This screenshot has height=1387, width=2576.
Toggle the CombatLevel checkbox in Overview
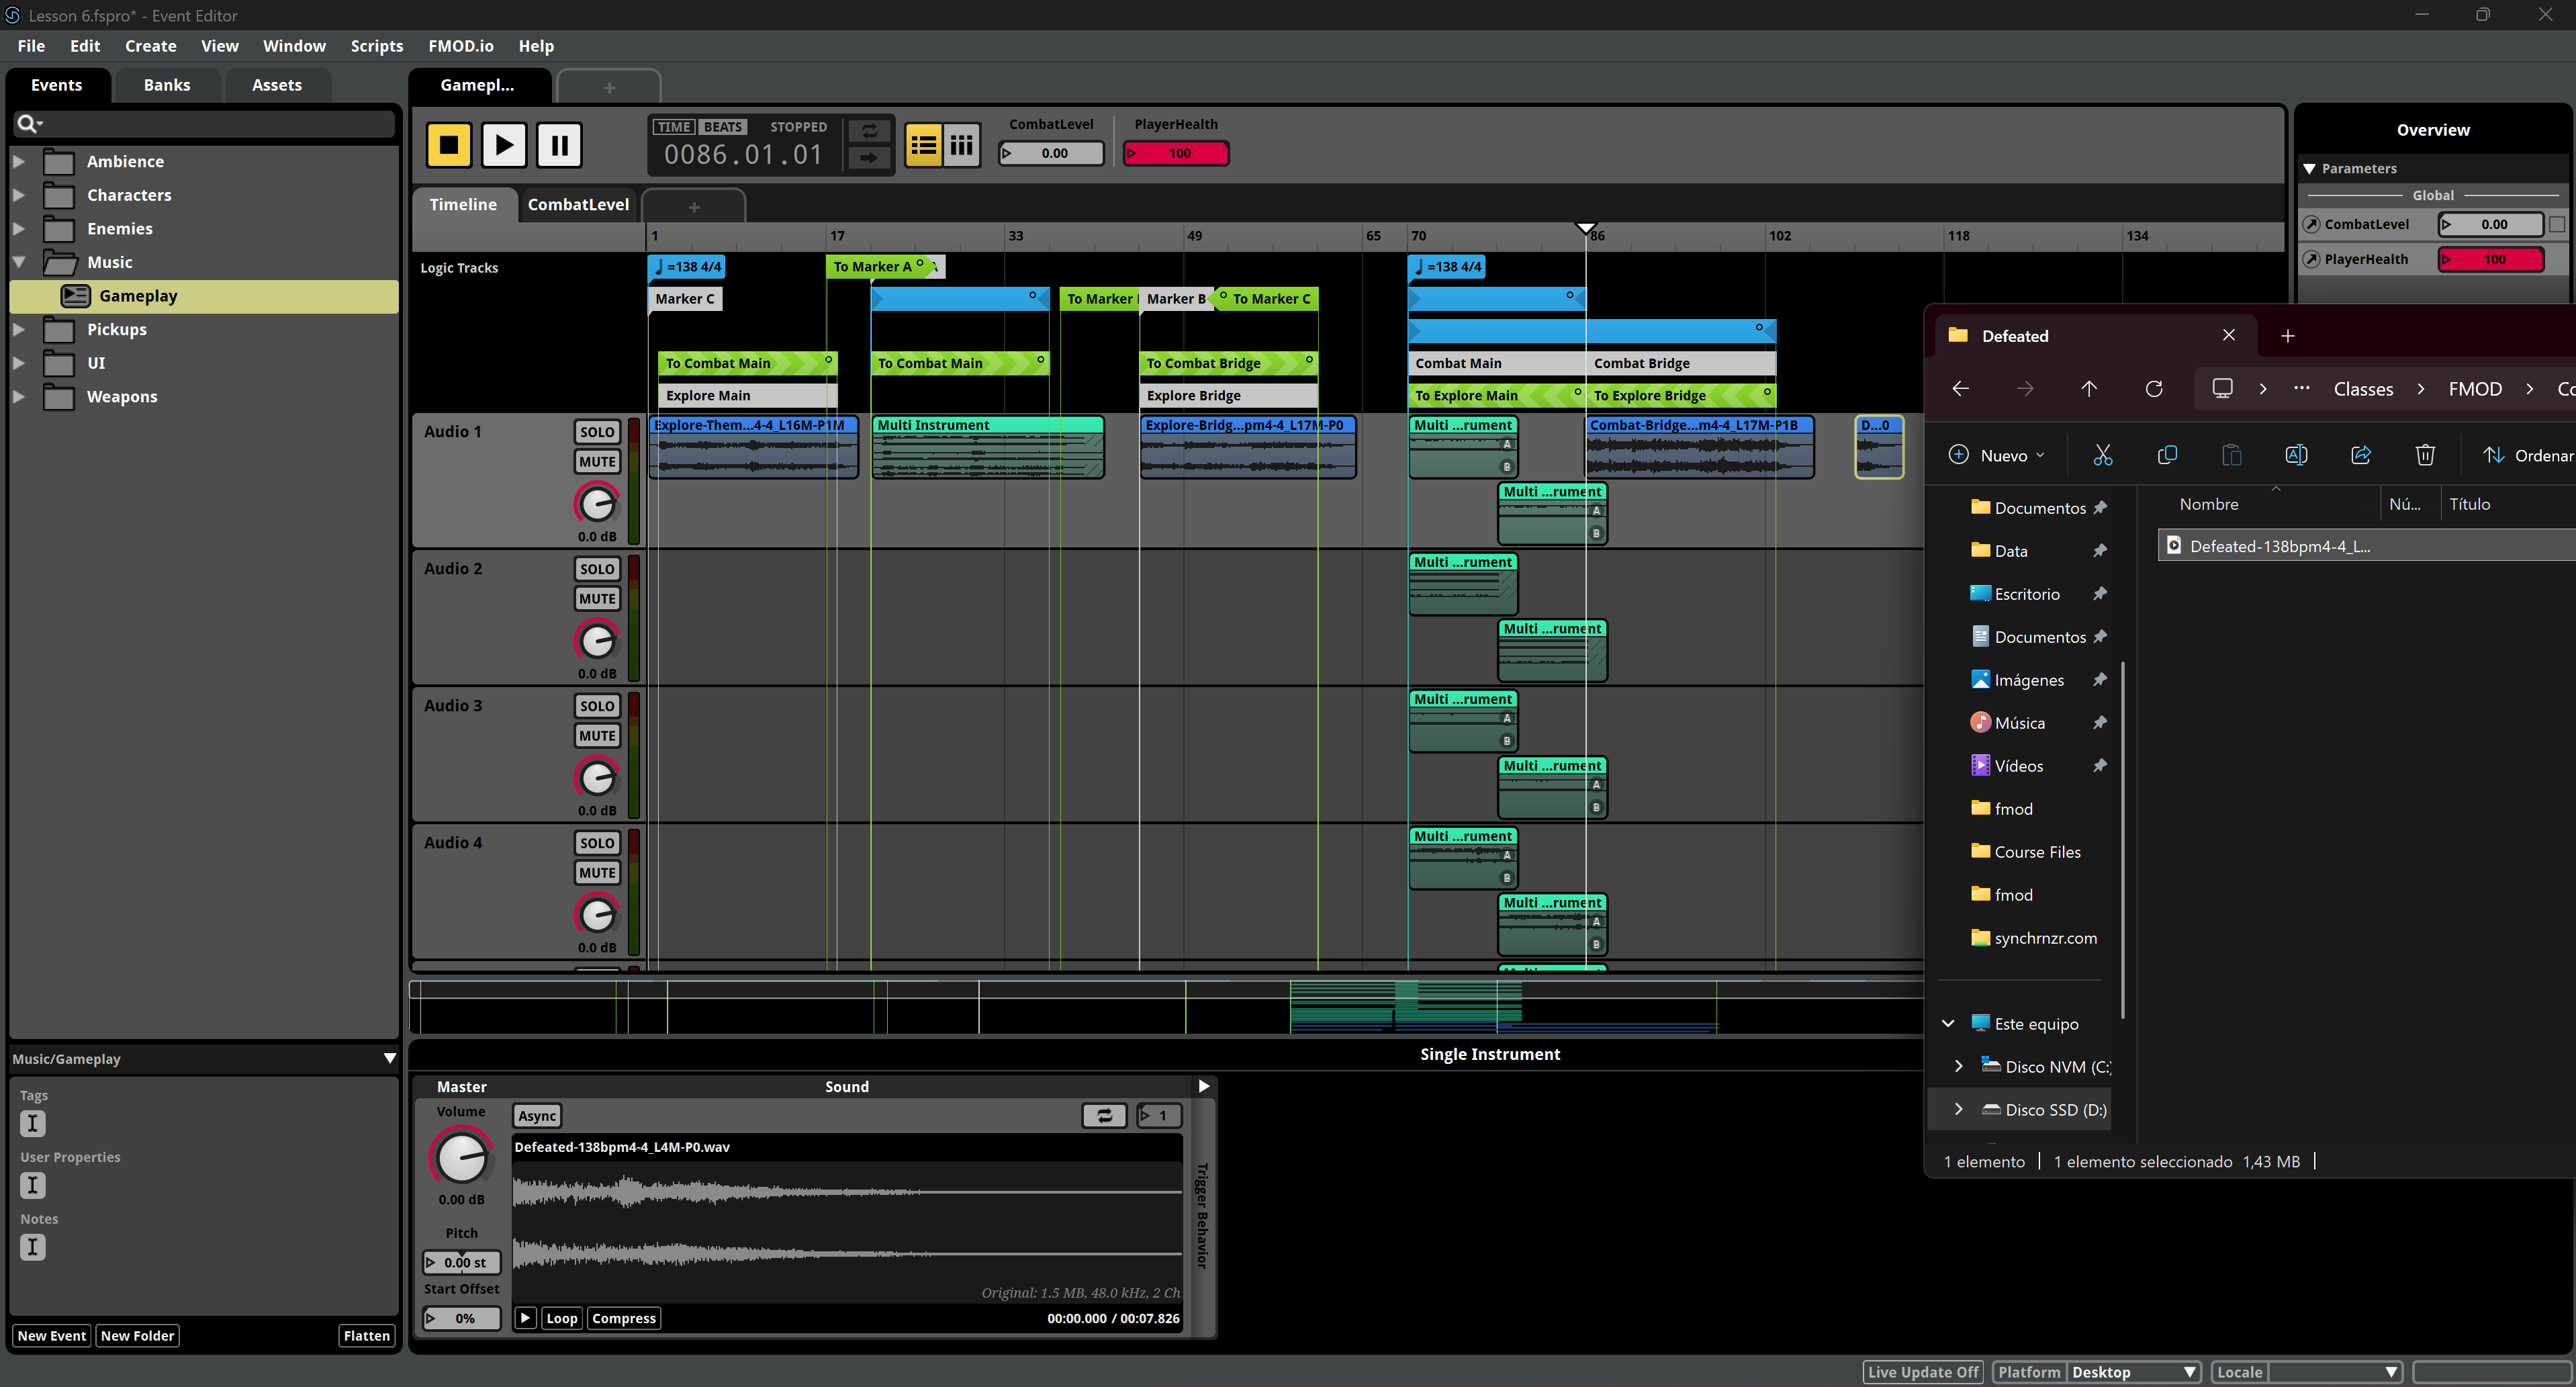2556,225
